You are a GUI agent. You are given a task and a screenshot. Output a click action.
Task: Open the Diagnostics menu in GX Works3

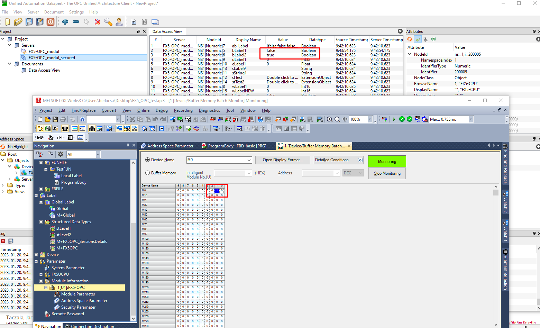[209, 110]
